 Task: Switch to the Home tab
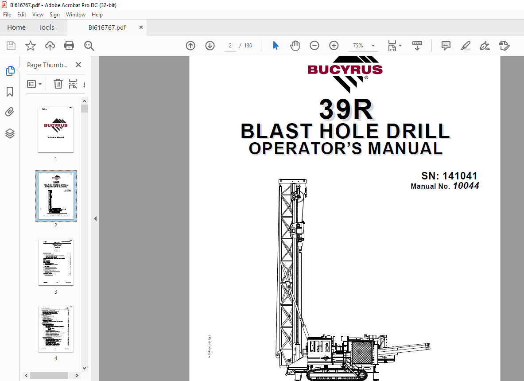pyautogui.click(x=16, y=27)
